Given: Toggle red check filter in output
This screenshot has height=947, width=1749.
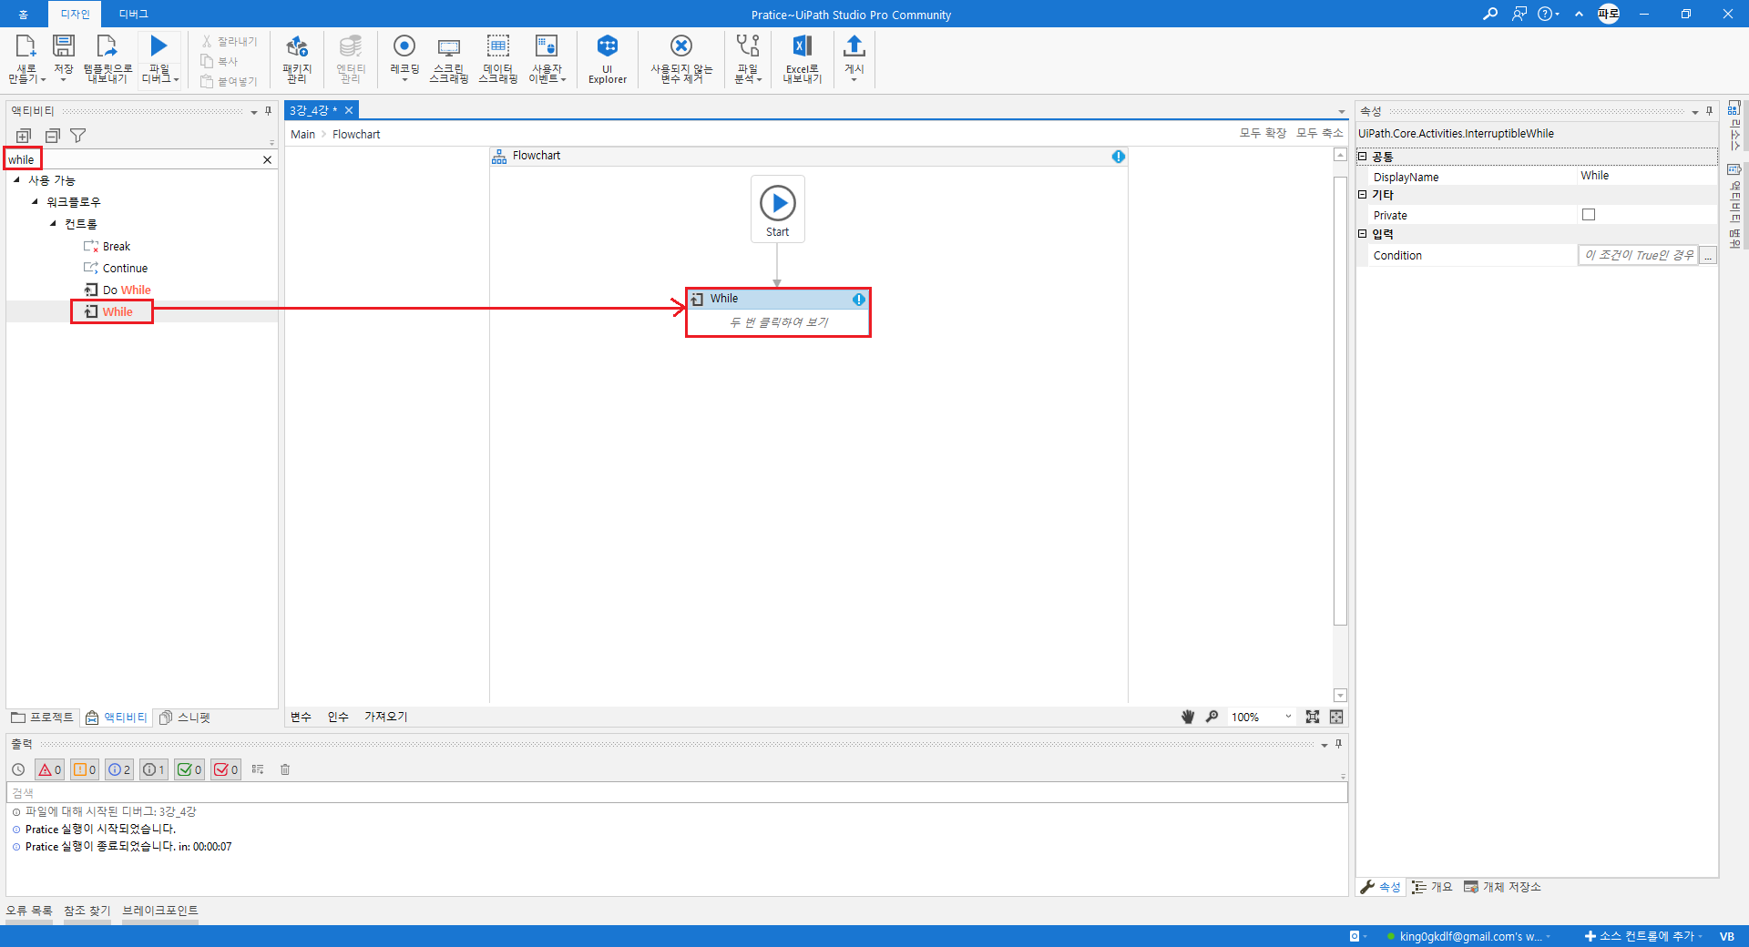Looking at the screenshot, I should click(226, 769).
